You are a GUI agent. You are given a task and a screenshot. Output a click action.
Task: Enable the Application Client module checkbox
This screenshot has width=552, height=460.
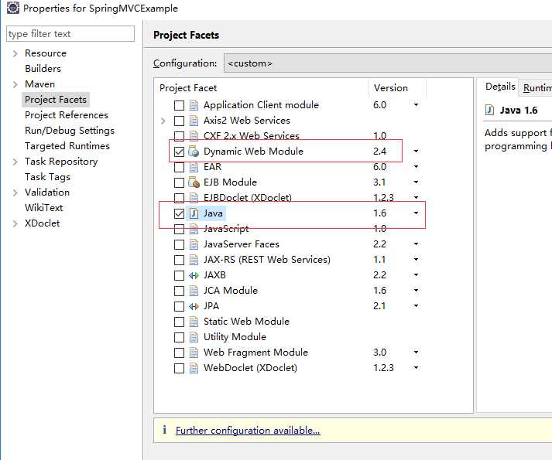[x=179, y=105]
